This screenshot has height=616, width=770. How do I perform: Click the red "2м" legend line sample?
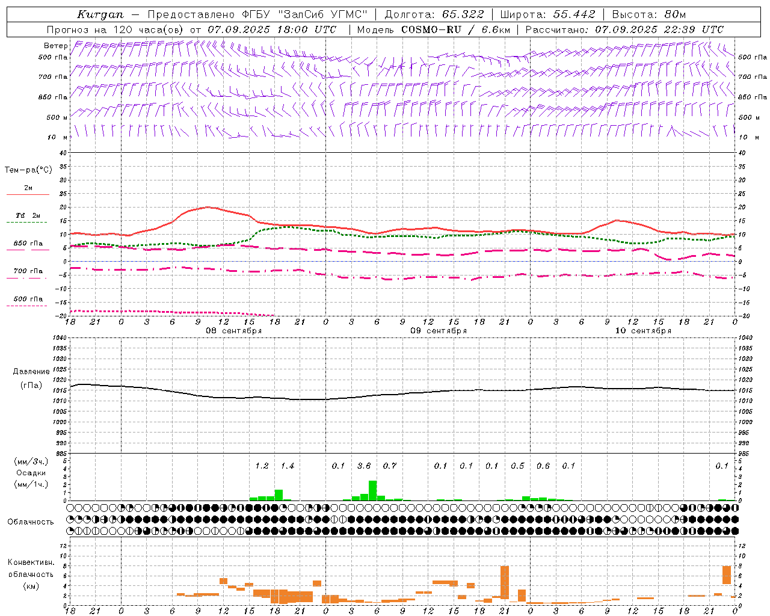28,195
